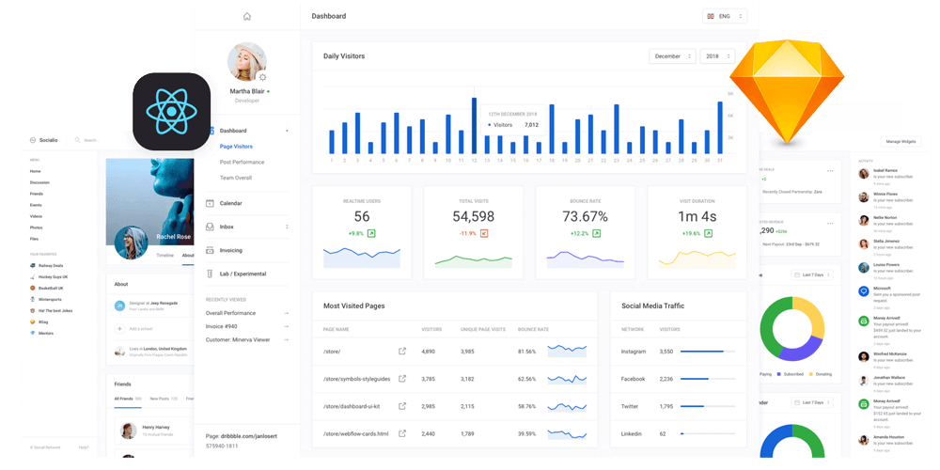The image size is (940, 470).
Task: Click the arrow next to Overall Performance
Action: 287,314
